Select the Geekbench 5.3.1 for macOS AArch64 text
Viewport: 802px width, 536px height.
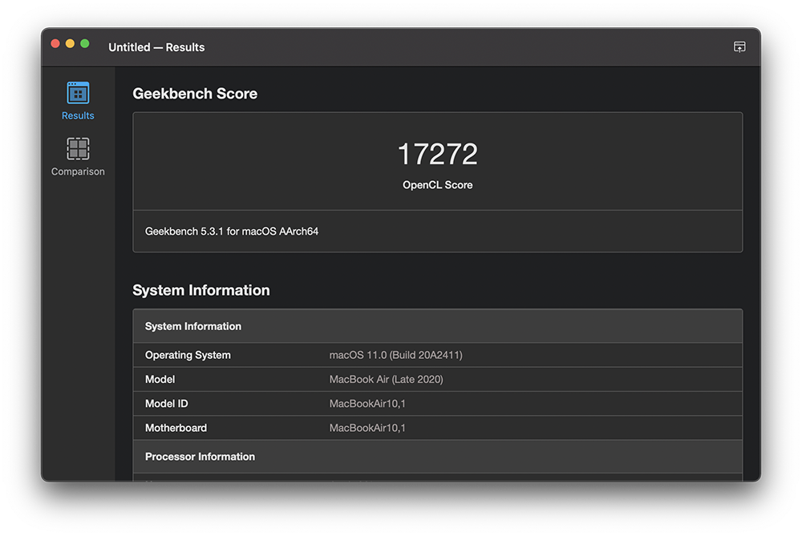[232, 232]
